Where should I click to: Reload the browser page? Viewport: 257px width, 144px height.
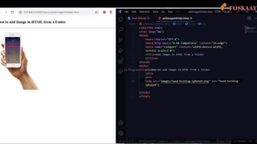pos(12,12)
